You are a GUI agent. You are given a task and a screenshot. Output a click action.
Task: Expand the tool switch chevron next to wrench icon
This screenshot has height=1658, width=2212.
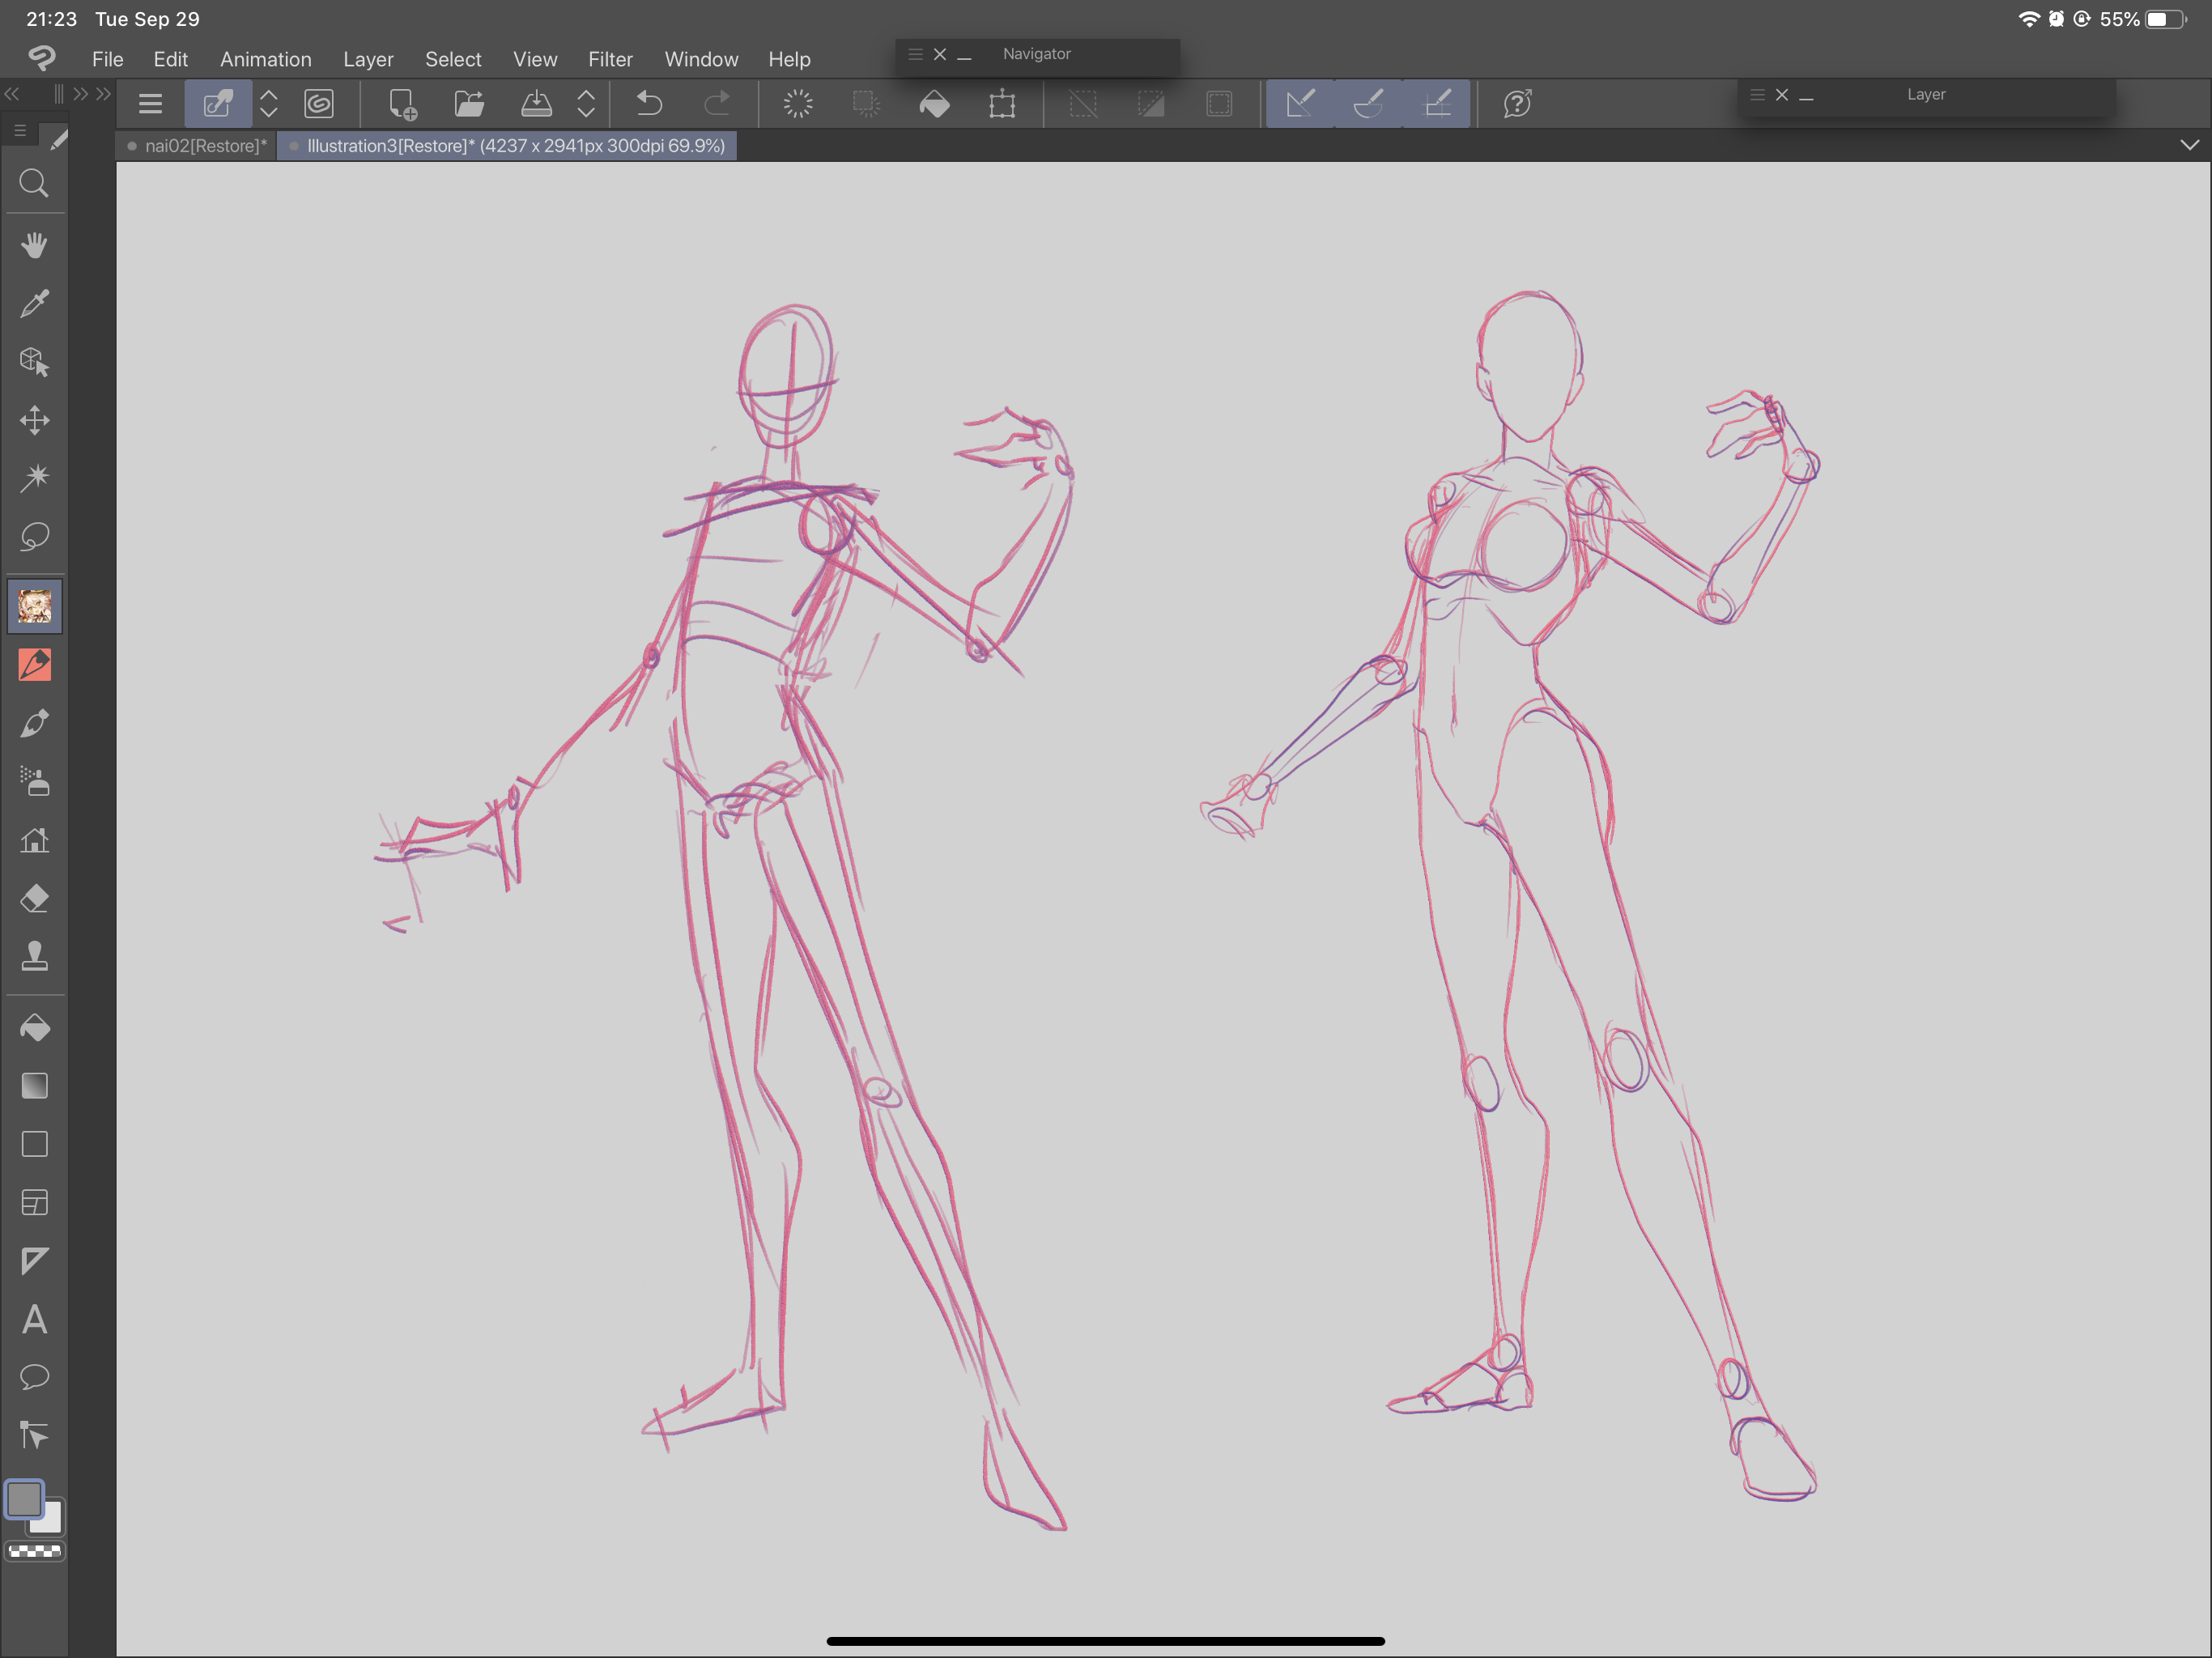(268, 103)
